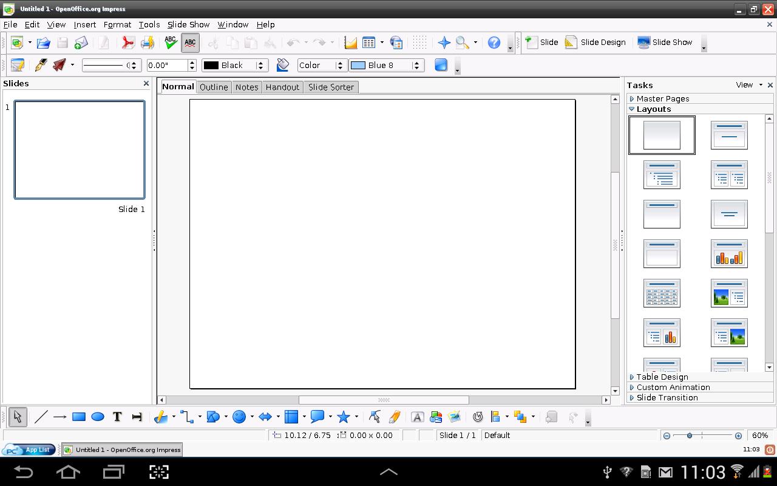Select the Rectangle drawing tool
Image resolution: width=777 pixels, height=486 pixels.
tap(78, 417)
